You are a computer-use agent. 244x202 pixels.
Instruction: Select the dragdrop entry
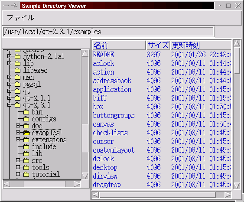coord(107,185)
